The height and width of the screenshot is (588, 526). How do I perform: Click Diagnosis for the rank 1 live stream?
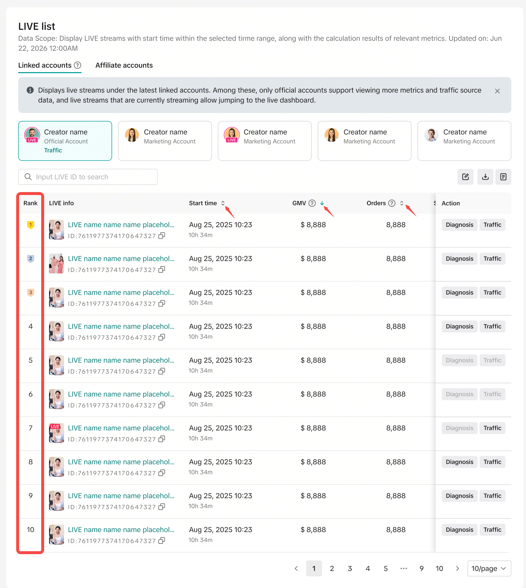(459, 225)
